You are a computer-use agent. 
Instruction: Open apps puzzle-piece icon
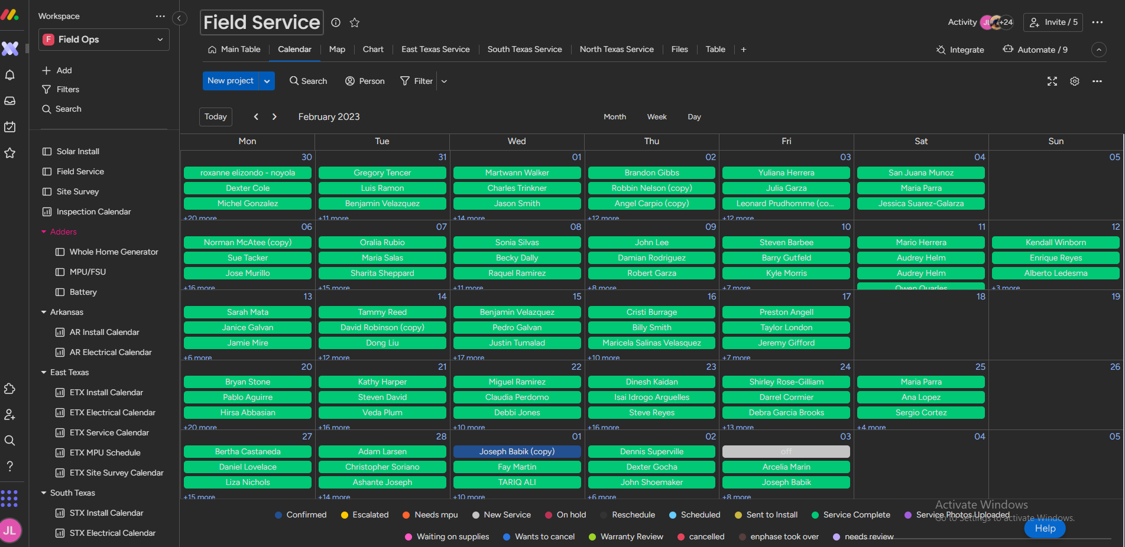[x=10, y=389]
